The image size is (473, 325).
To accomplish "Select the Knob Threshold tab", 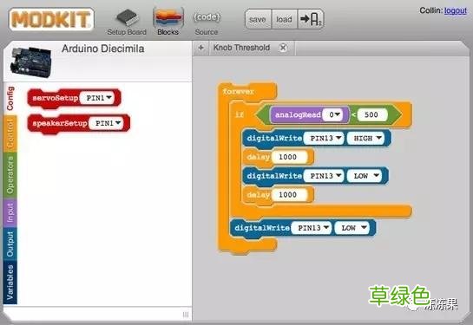I will (241, 48).
